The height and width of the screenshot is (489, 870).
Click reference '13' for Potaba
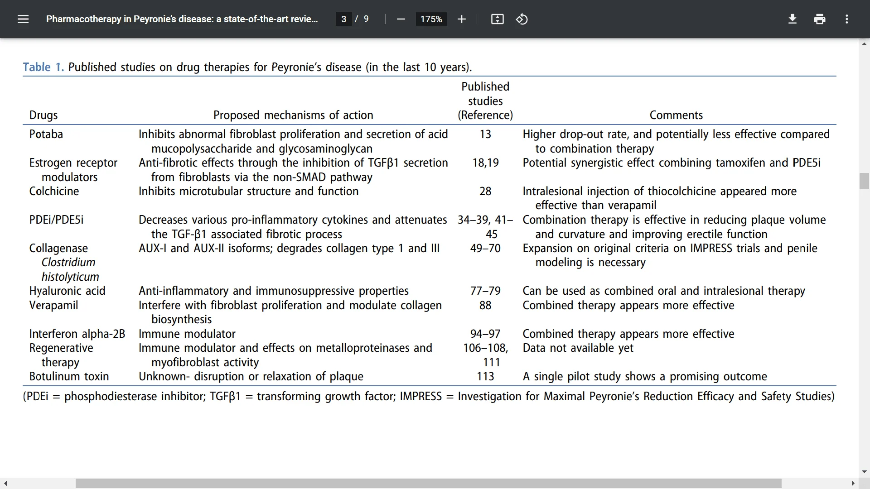click(485, 134)
